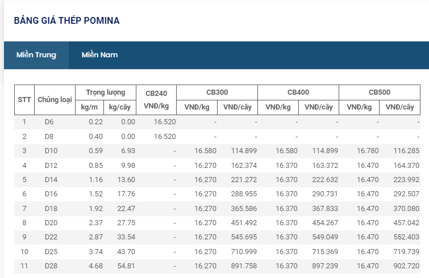
Task: Select the CB400 group header
Action: (298, 92)
